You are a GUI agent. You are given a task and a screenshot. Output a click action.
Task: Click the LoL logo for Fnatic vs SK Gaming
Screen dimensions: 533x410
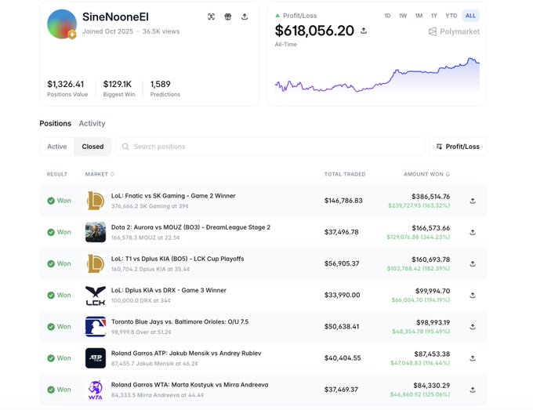pos(96,201)
